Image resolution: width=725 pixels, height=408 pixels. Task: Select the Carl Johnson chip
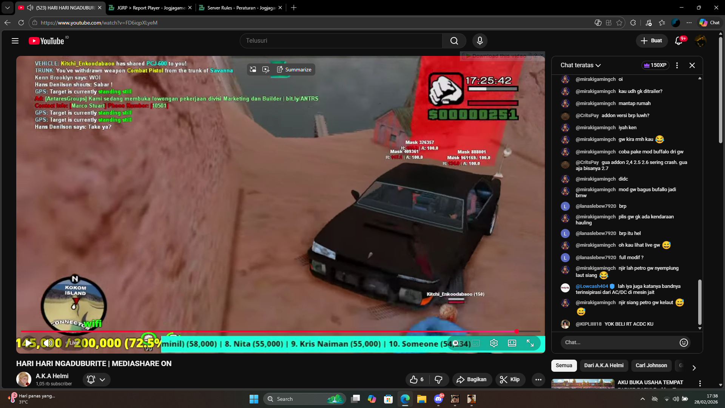click(651, 366)
